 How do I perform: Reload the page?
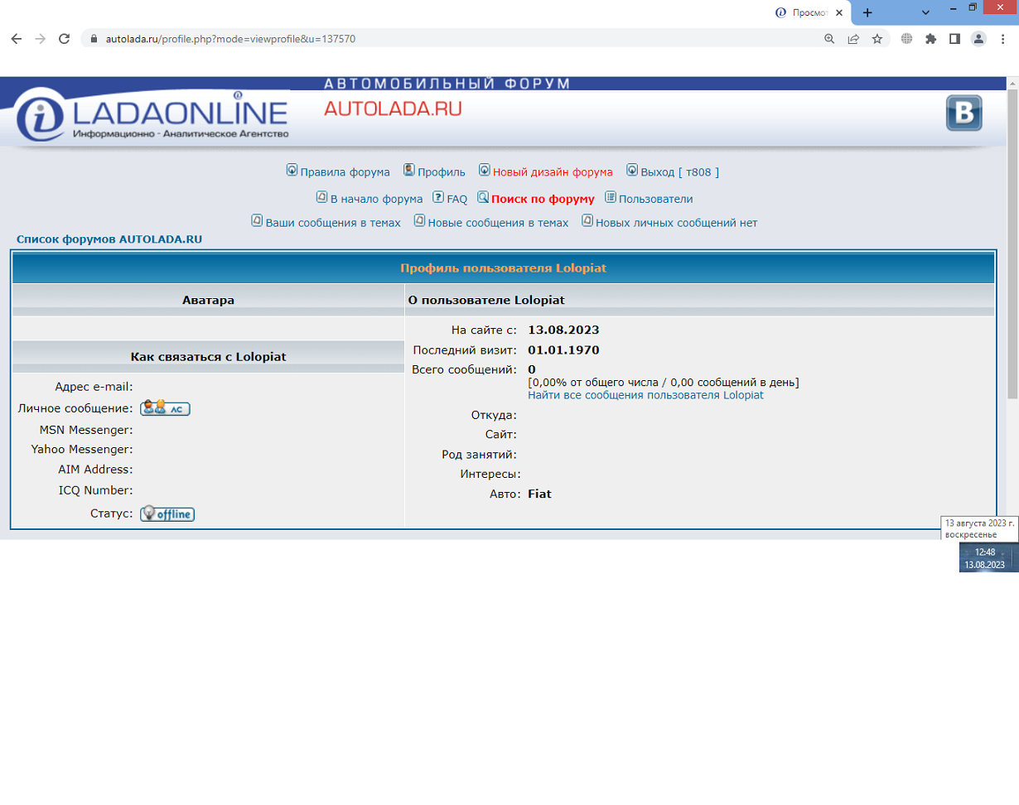pos(64,39)
